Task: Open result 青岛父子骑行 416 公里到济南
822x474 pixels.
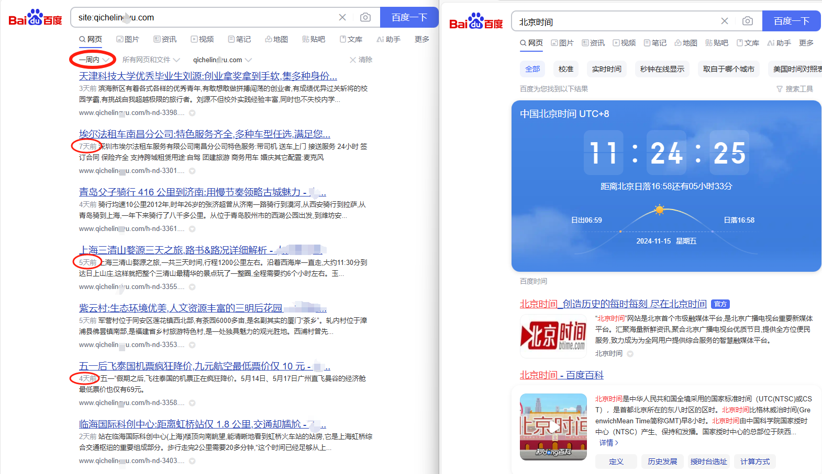Action: click(x=203, y=192)
